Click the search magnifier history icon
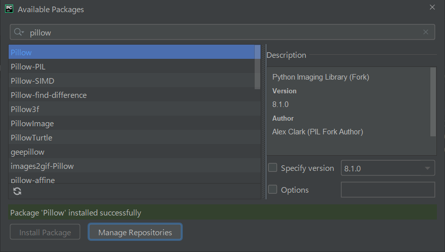This screenshot has height=252, width=445. 19,32
